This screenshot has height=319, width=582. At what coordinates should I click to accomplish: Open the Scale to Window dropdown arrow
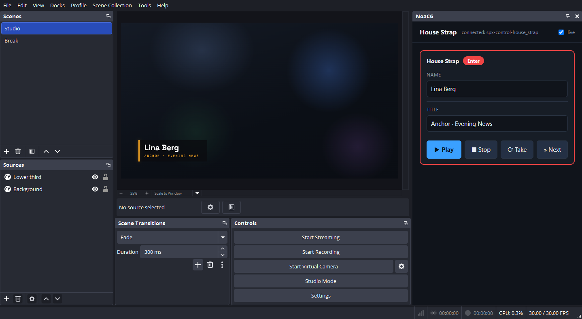pyautogui.click(x=198, y=193)
